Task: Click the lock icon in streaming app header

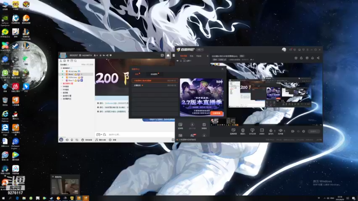Action: [x=301, y=58]
